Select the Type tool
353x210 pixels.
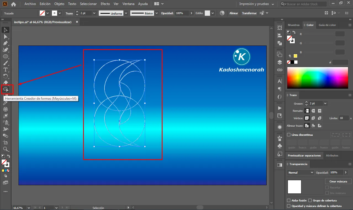pos(6,70)
